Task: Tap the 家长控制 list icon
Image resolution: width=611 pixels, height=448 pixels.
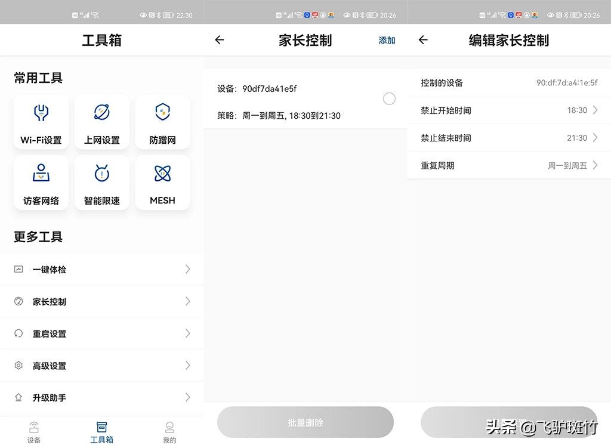Action: (18, 301)
